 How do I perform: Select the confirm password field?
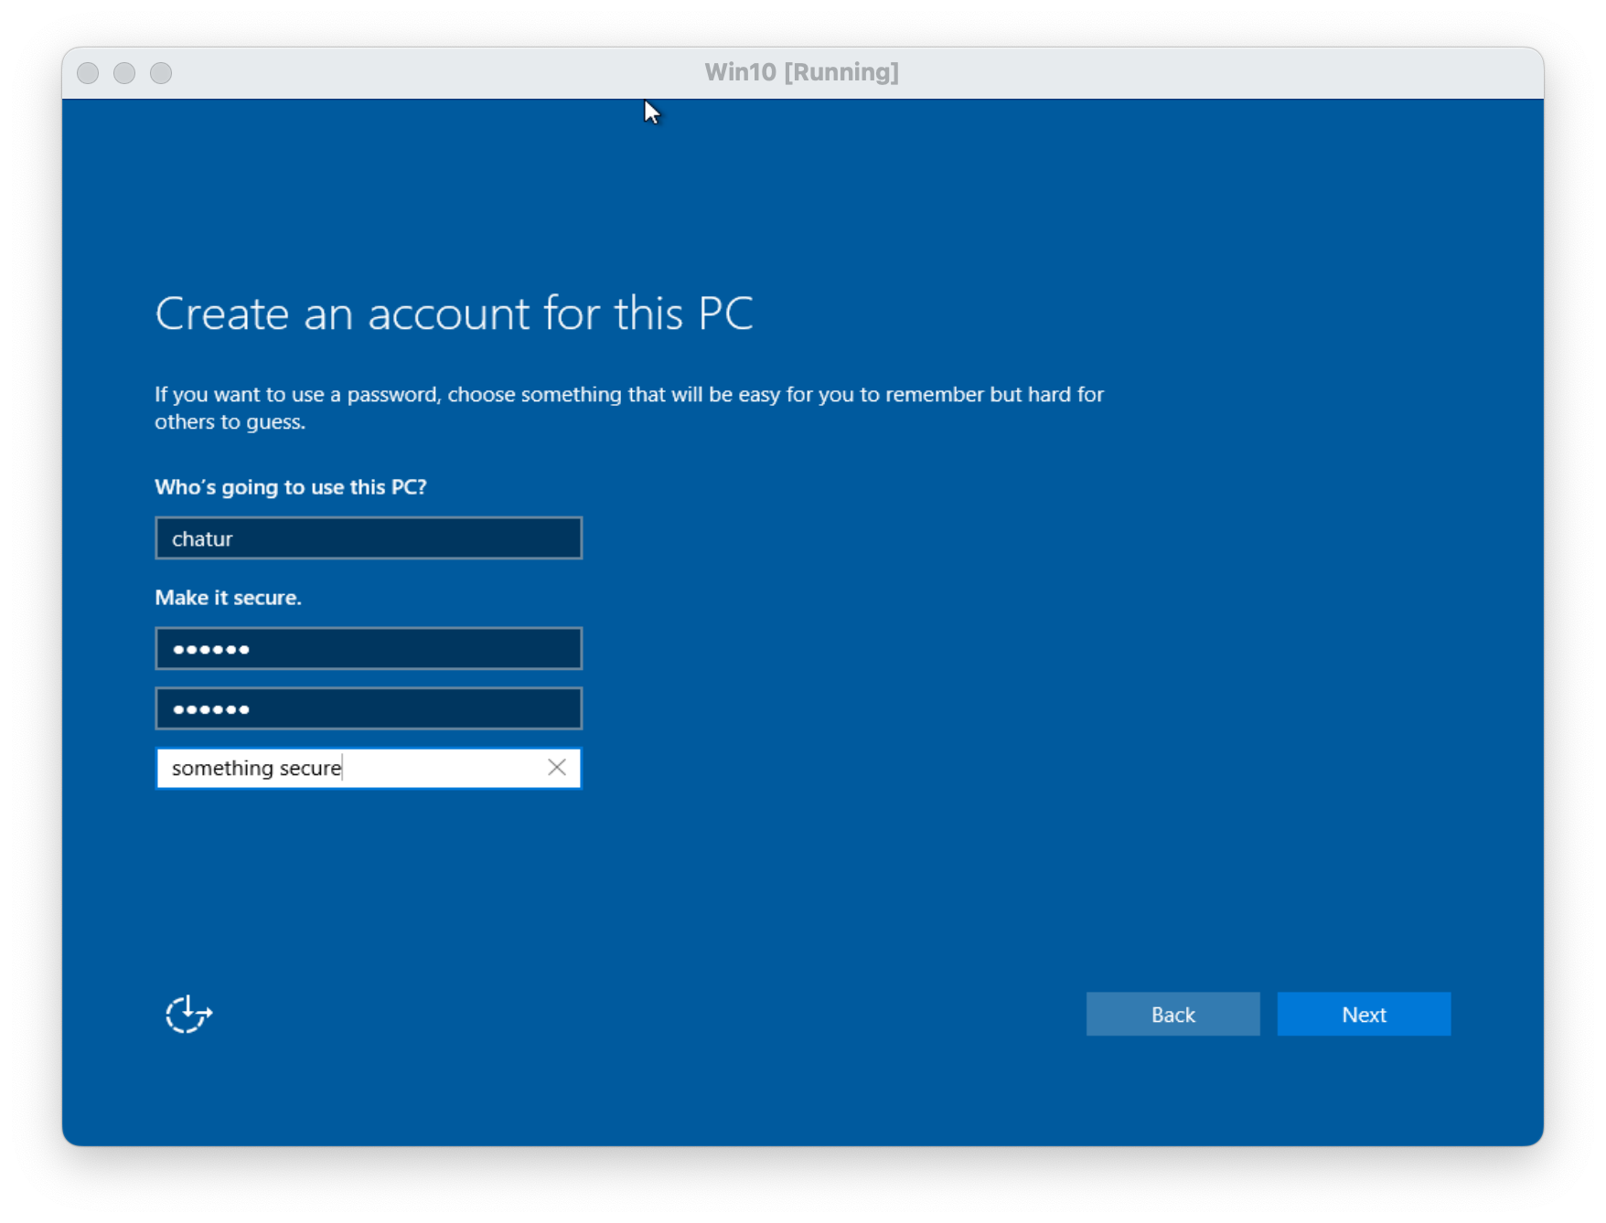[x=368, y=708]
